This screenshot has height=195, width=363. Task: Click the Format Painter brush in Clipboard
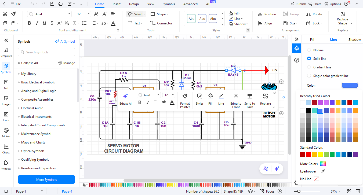coord(13,14)
